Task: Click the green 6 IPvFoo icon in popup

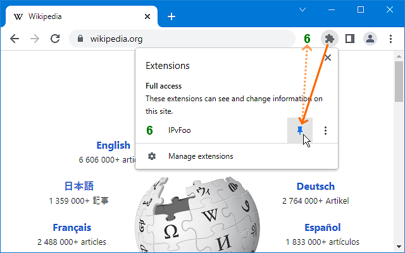Action: pyautogui.click(x=149, y=130)
